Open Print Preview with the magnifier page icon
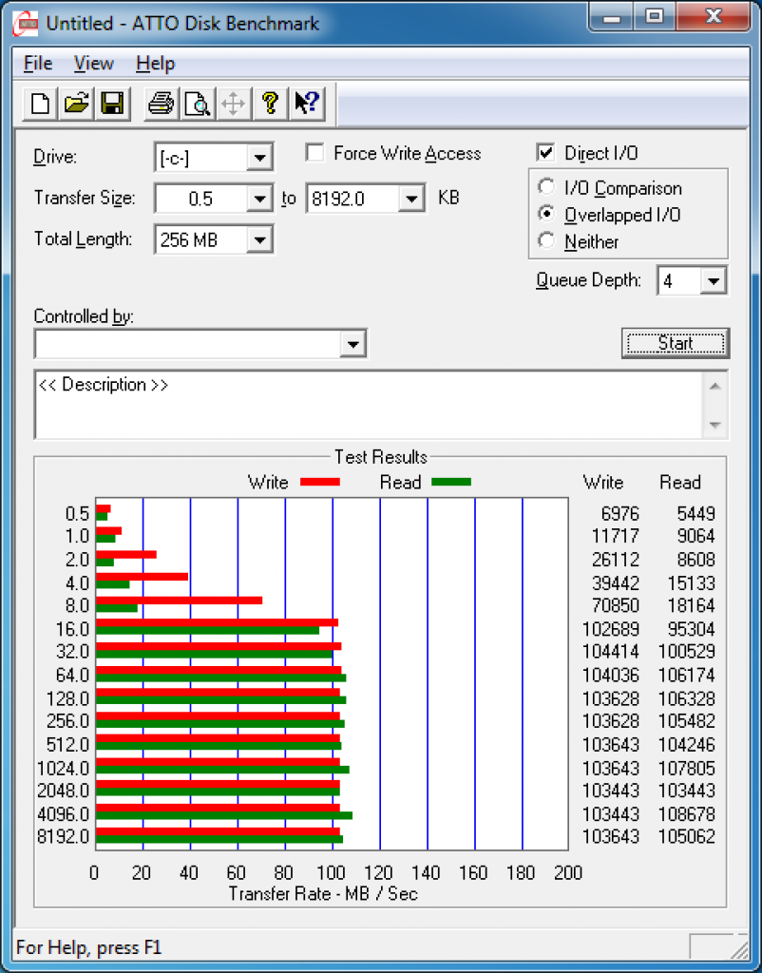Screen dimensions: 762x973 coord(198,103)
